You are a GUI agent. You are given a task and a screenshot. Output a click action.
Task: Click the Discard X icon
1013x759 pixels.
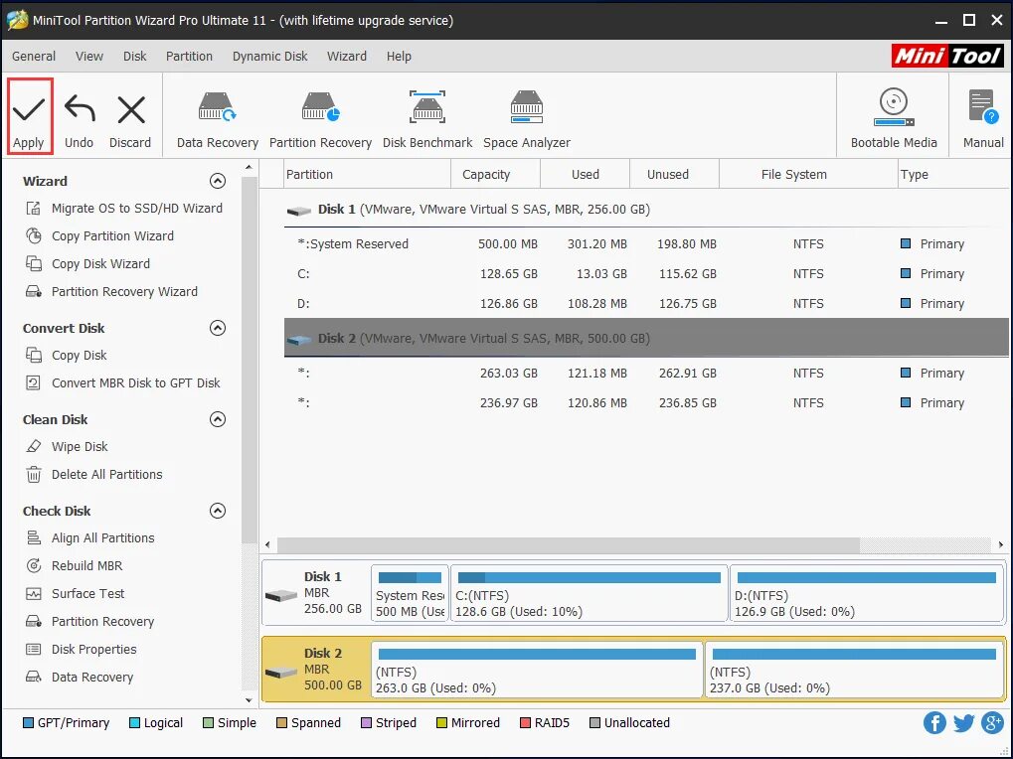click(x=131, y=109)
